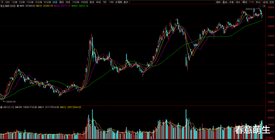
Task: Select the 5分钟 period tab
Action: [21, 2]
